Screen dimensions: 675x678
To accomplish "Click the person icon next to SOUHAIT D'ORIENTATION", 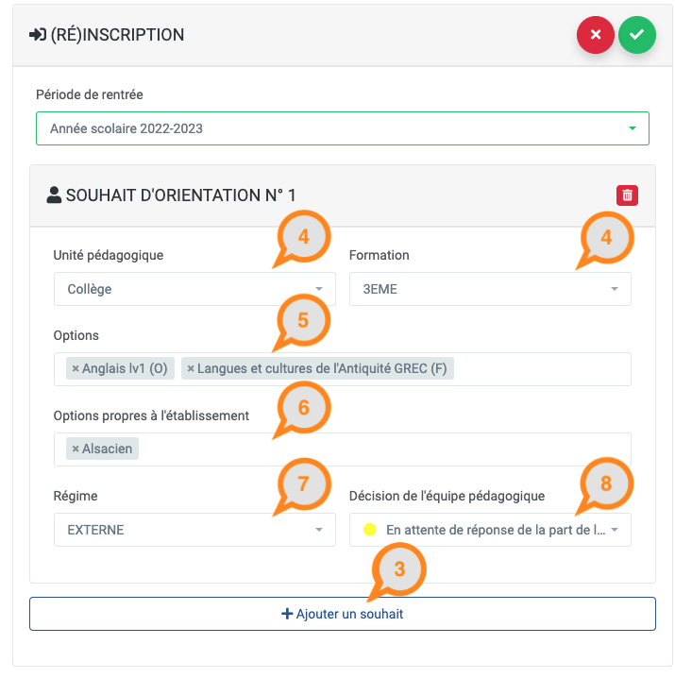I will (x=54, y=195).
